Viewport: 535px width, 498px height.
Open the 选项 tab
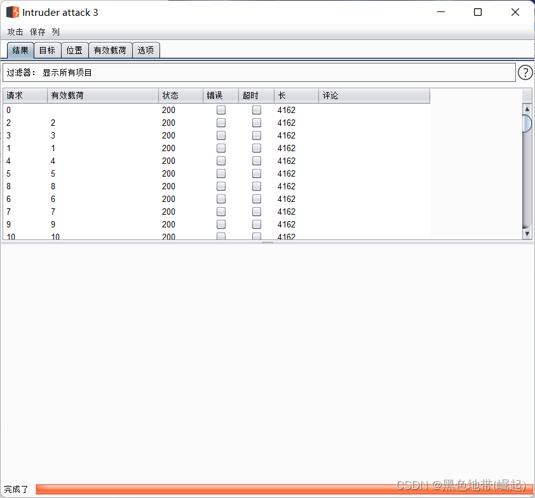[146, 50]
